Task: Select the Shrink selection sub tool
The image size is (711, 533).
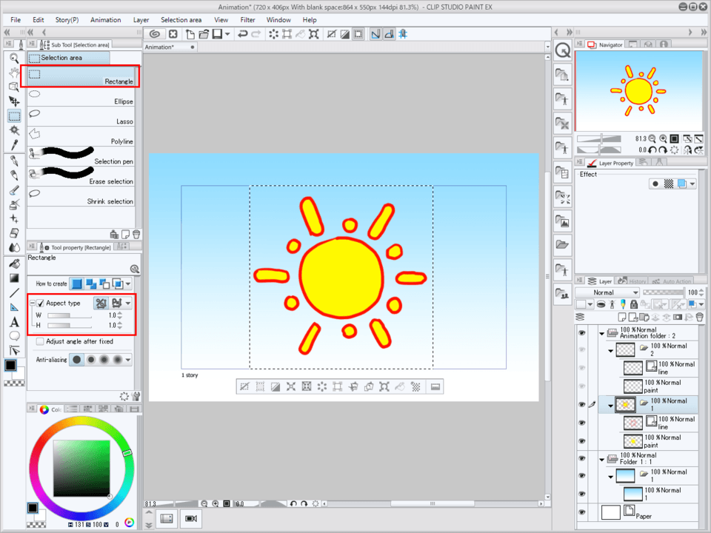Action: click(81, 196)
